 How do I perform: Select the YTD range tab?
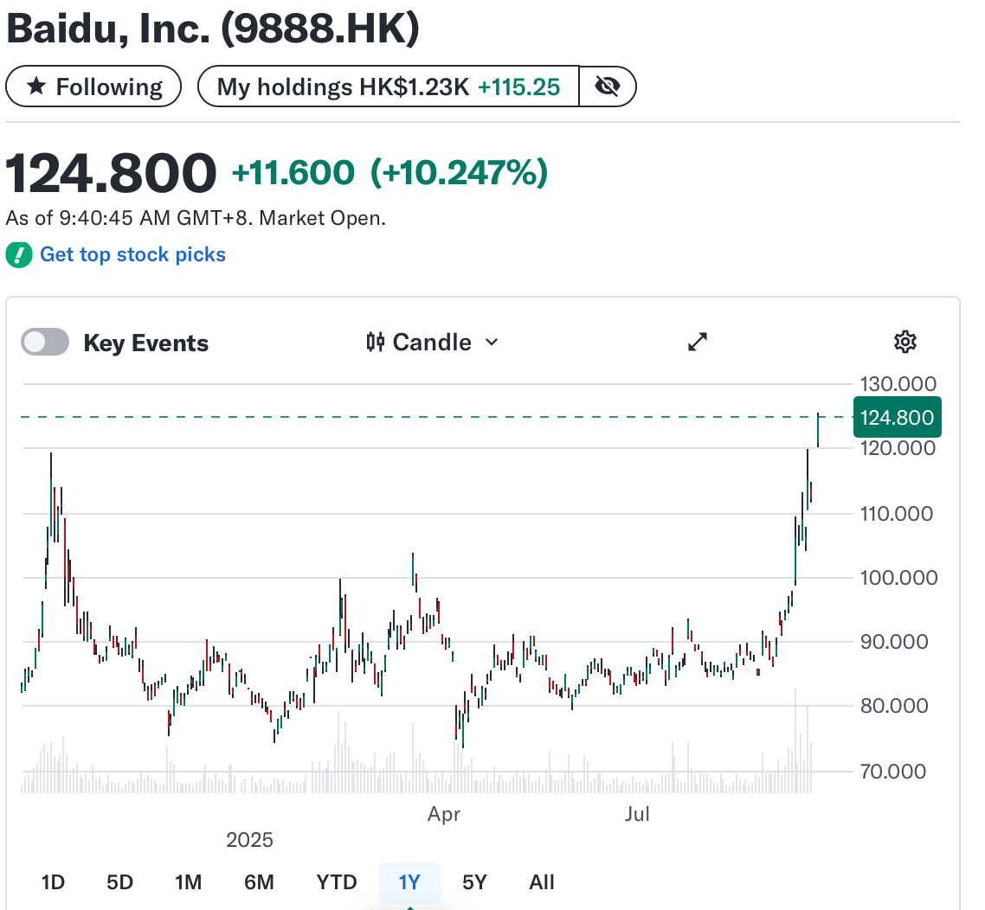tap(337, 882)
